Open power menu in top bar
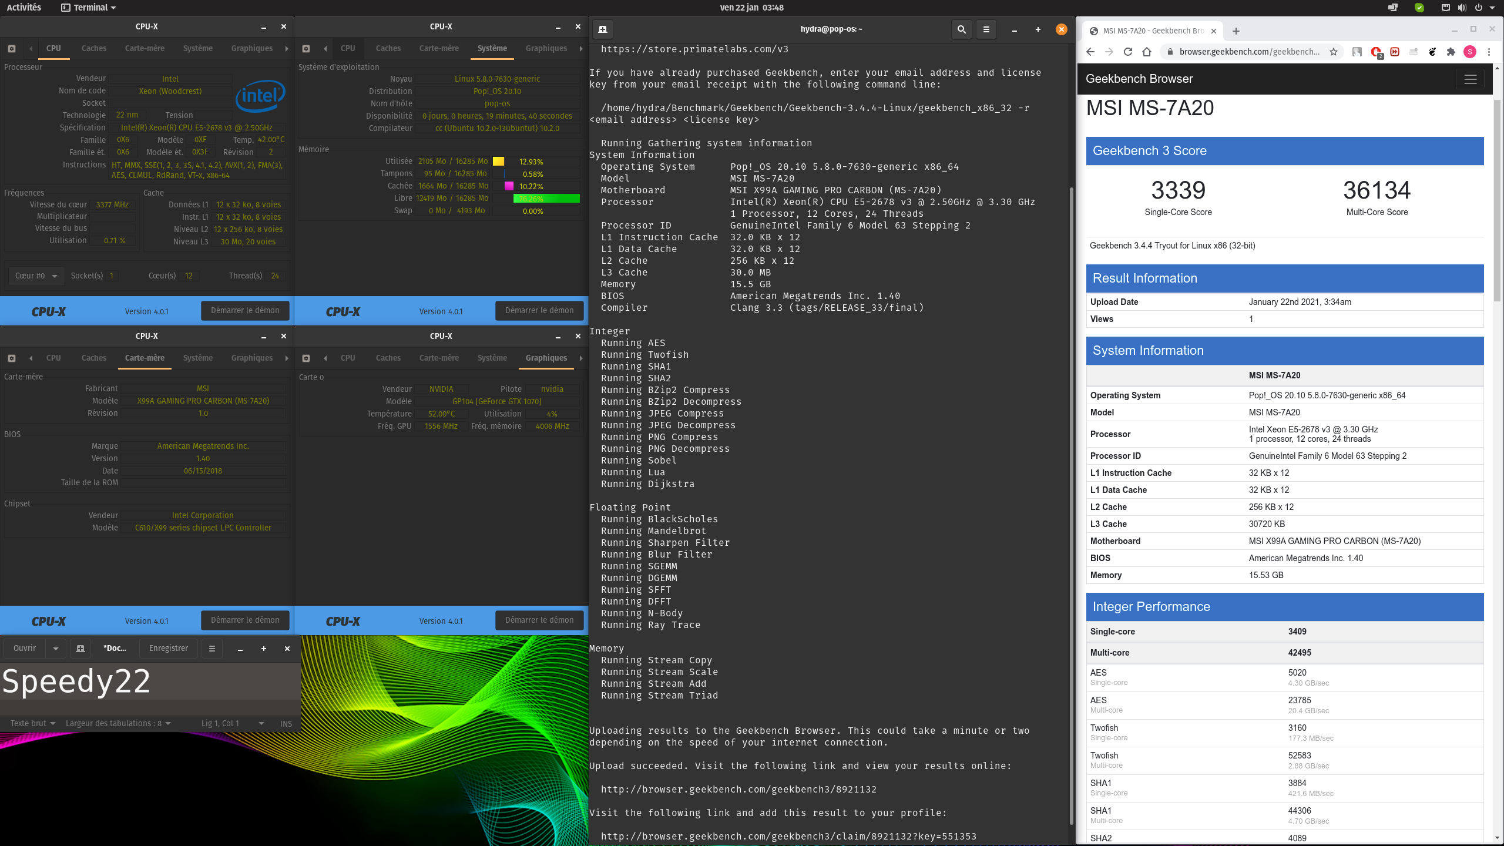 (x=1478, y=8)
